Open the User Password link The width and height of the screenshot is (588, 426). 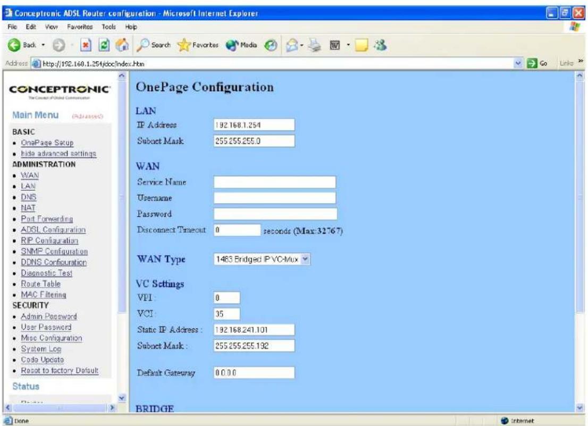46,327
